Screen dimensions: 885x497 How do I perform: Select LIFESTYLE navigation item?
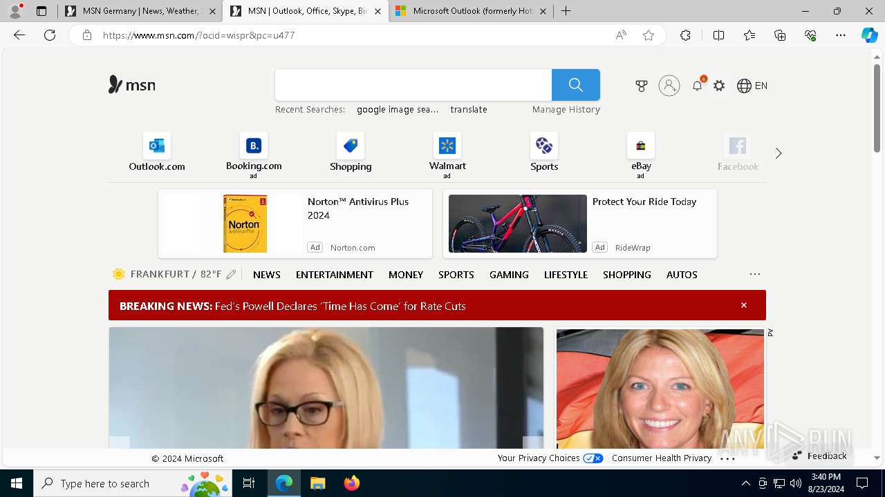pyautogui.click(x=566, y=275)
